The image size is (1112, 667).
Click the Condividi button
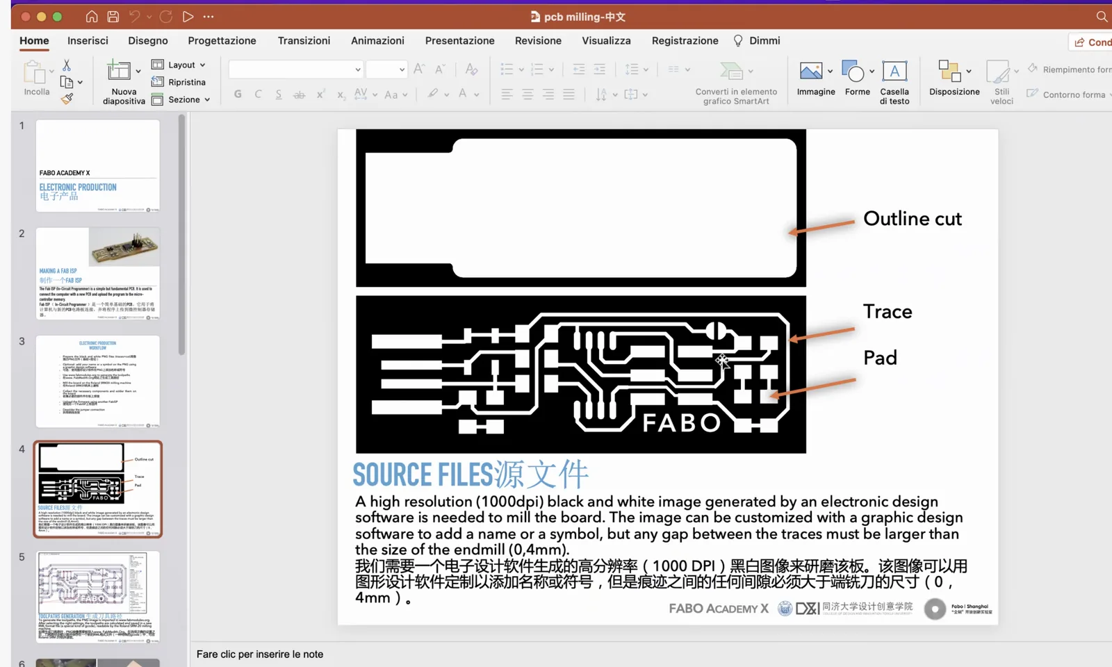click(x=1090, y=42)
